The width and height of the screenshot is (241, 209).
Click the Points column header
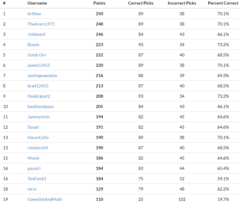[x=99, y=3]
